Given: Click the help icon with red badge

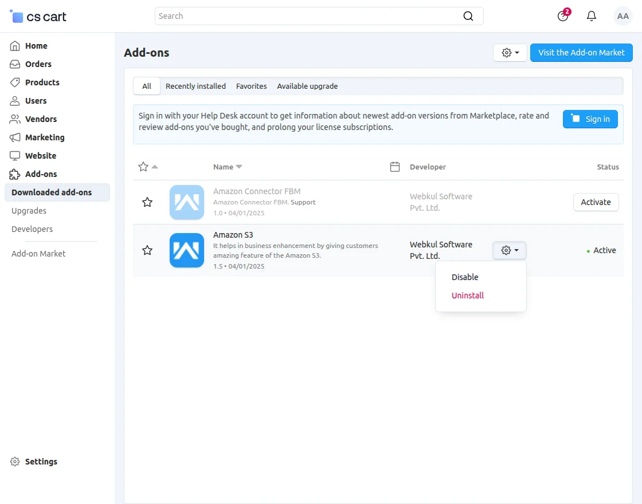Looking at the screenshot, I should coord(562,16).
